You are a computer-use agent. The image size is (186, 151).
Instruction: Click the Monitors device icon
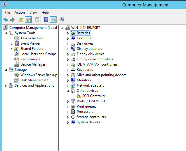pos(73,80)
